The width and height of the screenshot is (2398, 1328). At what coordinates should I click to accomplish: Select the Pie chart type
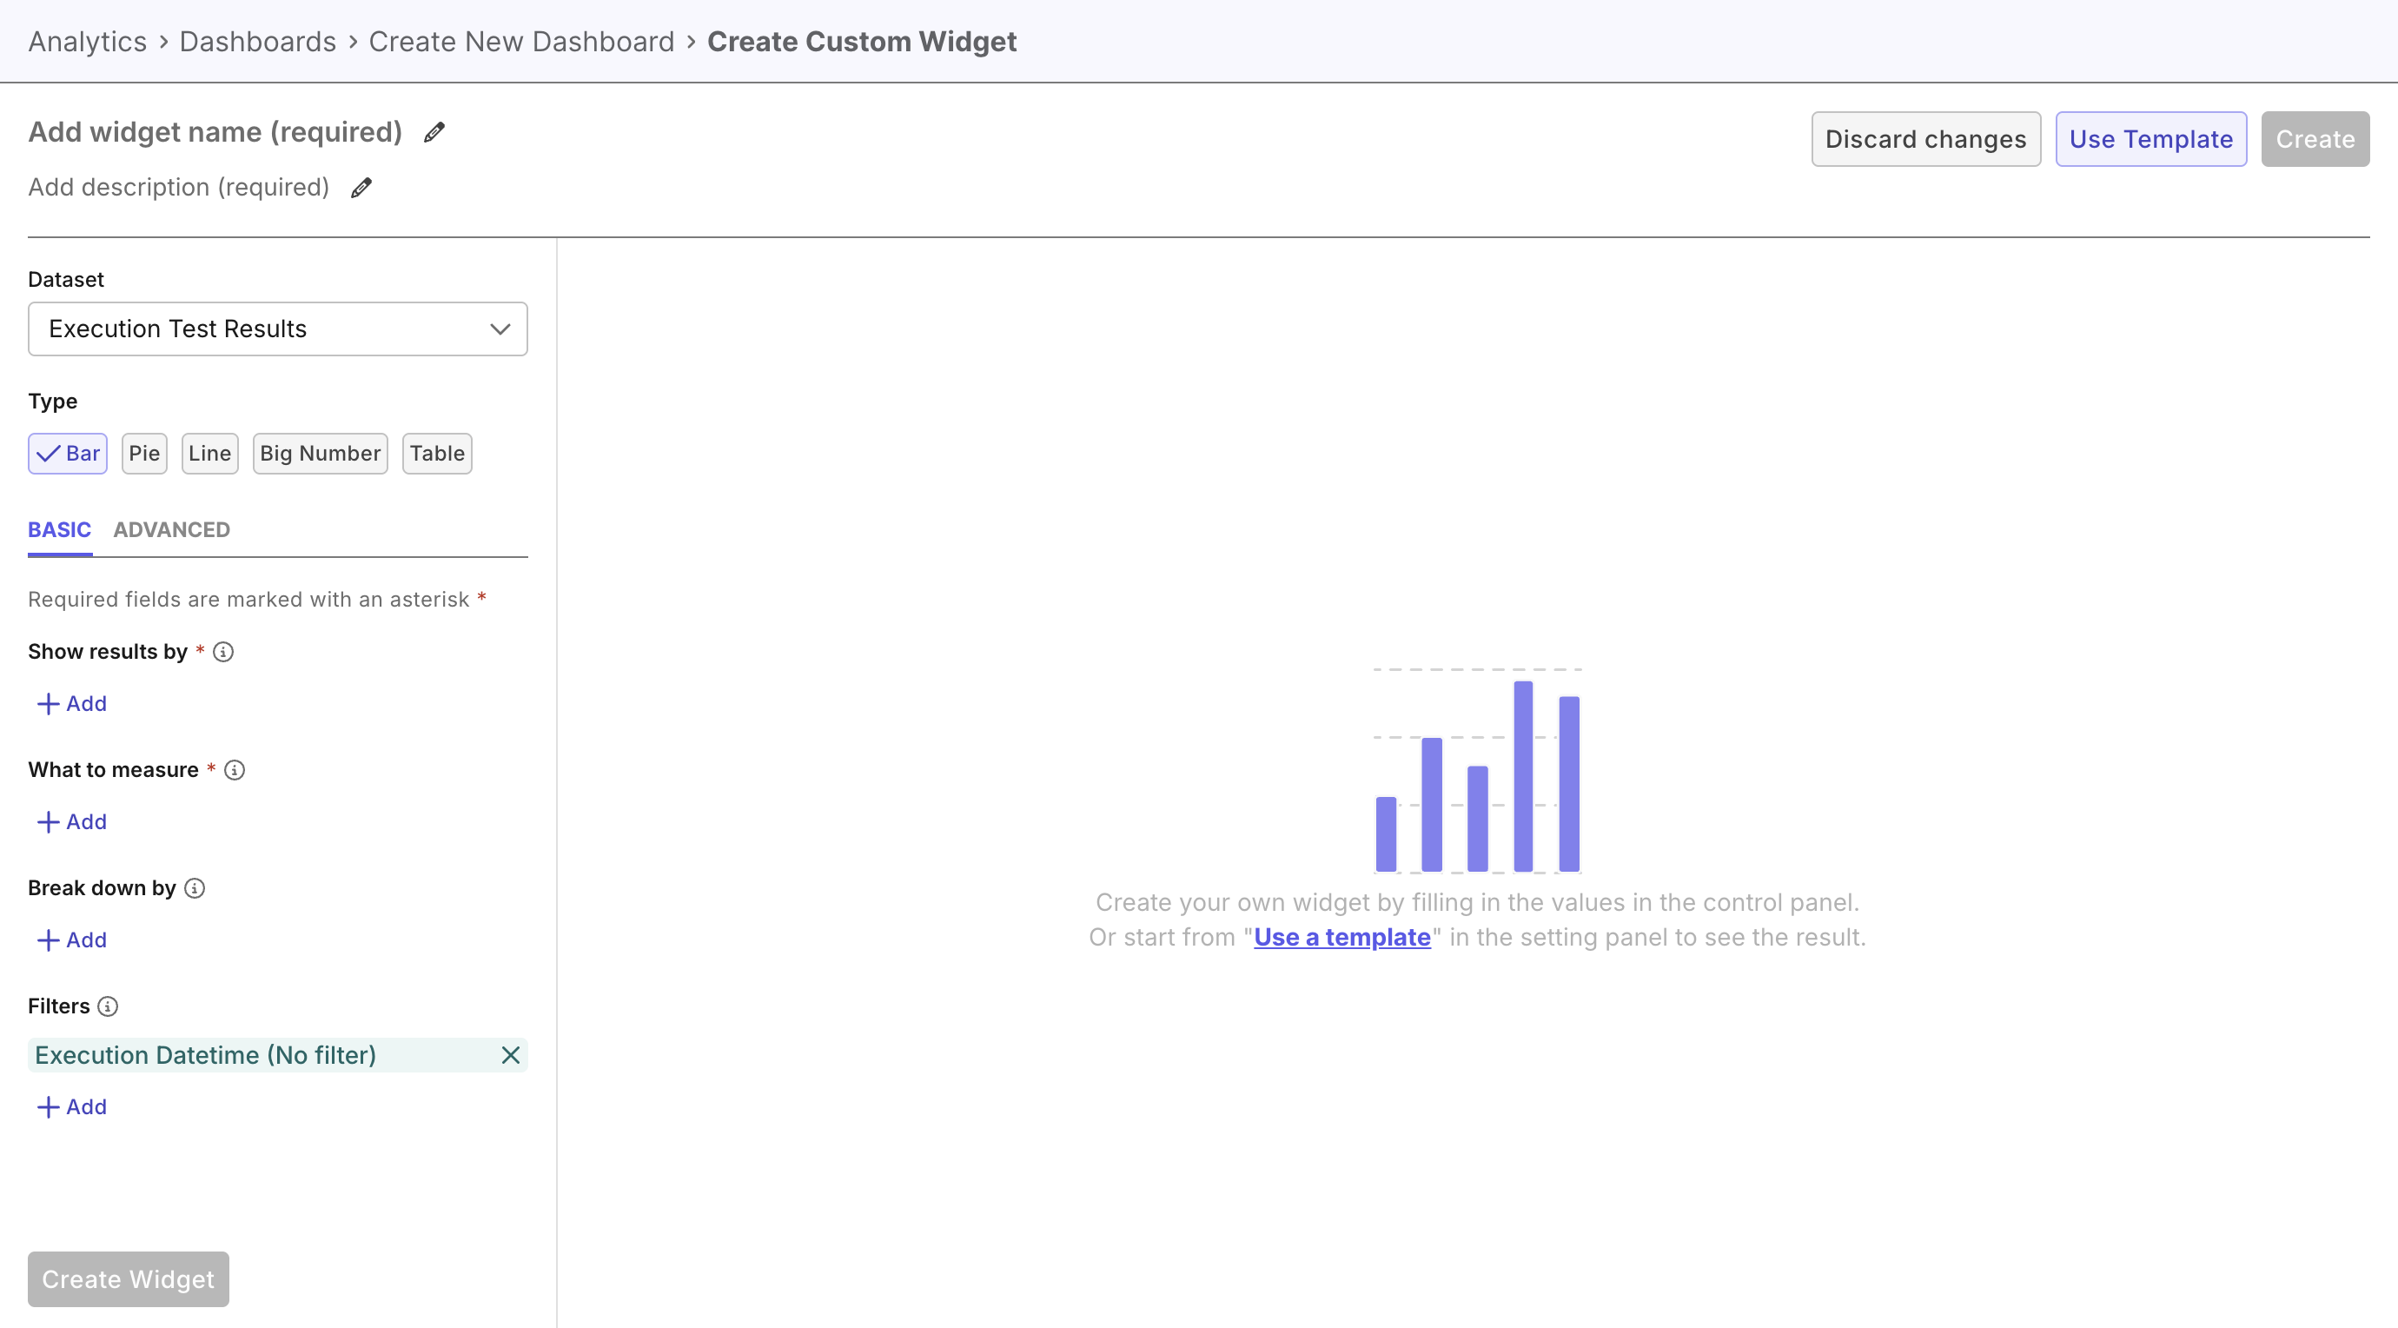pyautogui.click(x=144, y=454)
